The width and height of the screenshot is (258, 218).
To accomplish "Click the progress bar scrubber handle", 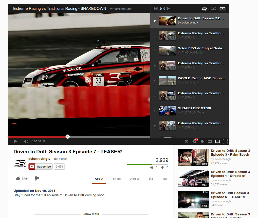I will click(68, 137).
